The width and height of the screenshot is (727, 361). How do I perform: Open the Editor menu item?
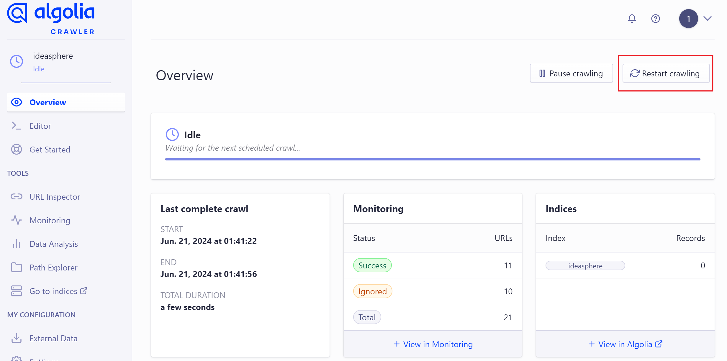pyautogui.click(x=66, y=126)
